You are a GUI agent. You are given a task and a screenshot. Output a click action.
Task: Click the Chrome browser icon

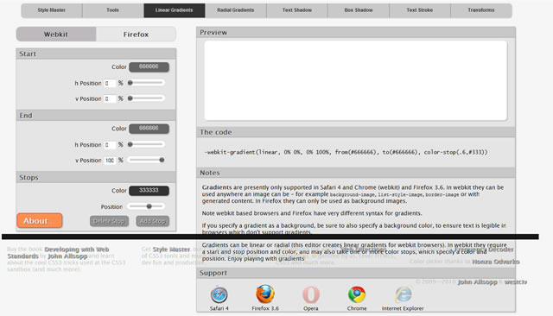pyautogui.click(x=357, y=294)
